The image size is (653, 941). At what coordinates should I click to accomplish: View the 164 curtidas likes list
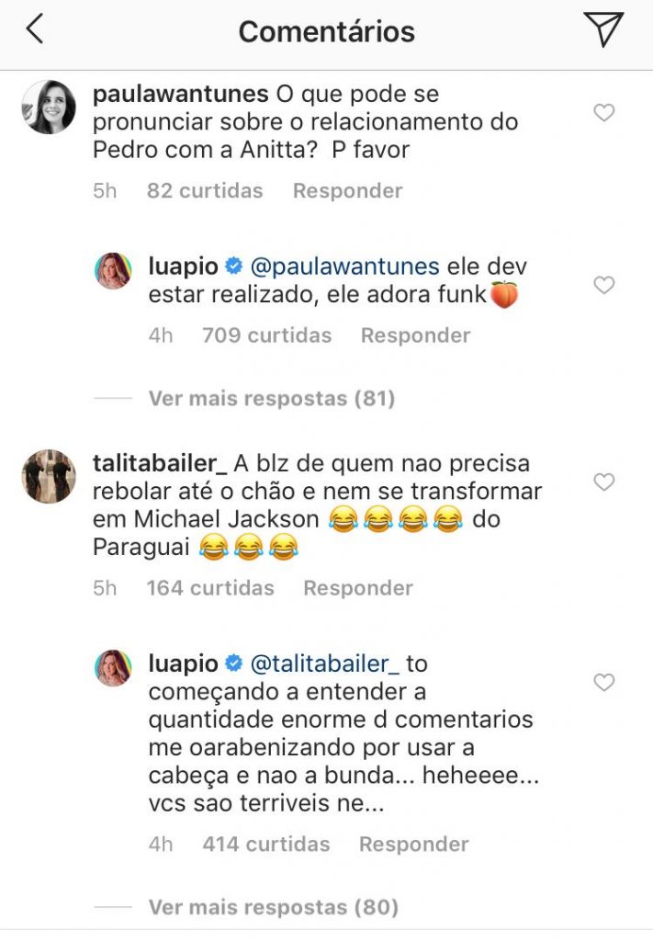pos(209,588)
